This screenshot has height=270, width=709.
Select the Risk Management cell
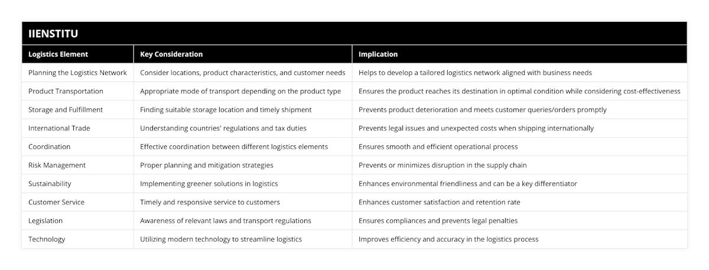pyautogui.click(x=57, y=165)
